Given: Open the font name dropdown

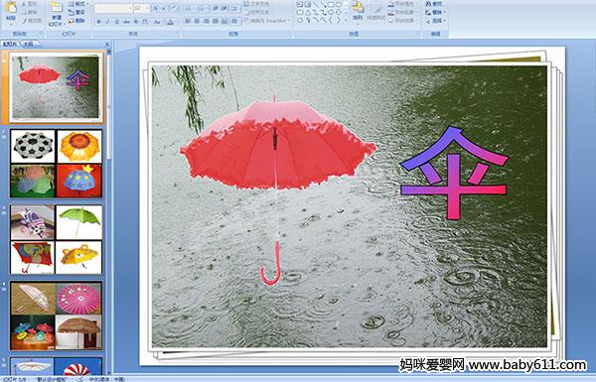Looking at the screenshot, I should coord(130,8).
